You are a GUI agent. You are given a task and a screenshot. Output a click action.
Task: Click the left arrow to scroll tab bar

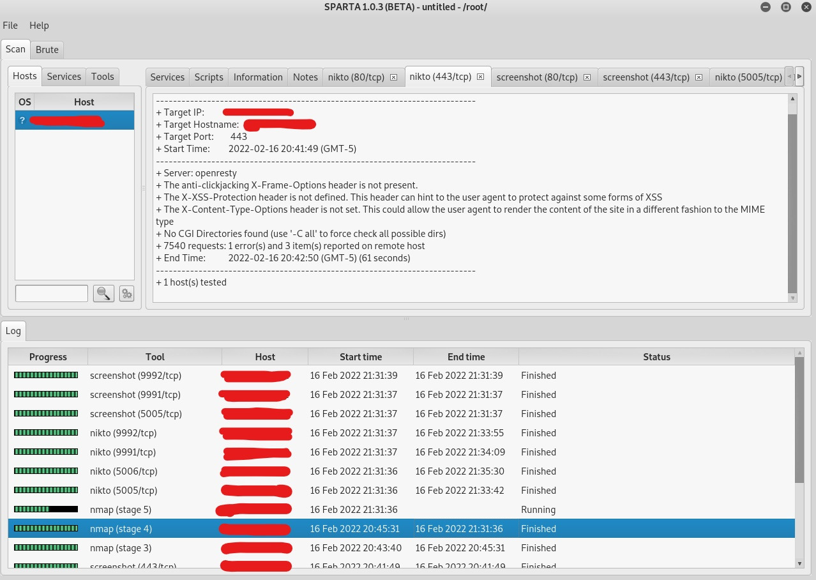click(789, 76)
